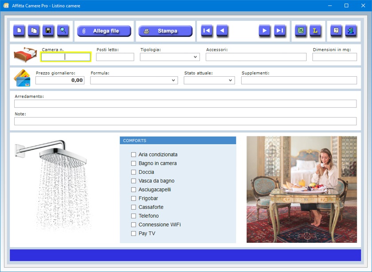Image resolution: width=372 pixels, height=272 pixels.
Task: Click the shower head picture
Action: click(53, 185)
